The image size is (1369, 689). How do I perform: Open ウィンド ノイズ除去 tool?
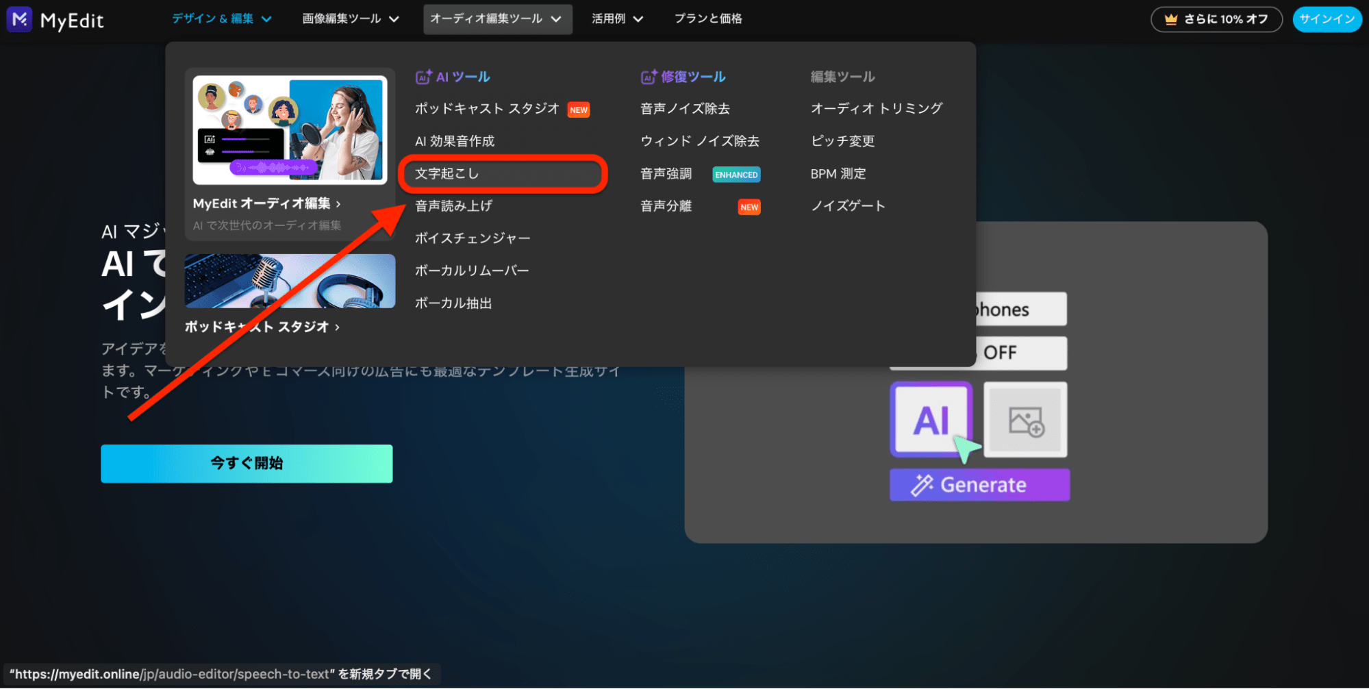tap(700, 141)
